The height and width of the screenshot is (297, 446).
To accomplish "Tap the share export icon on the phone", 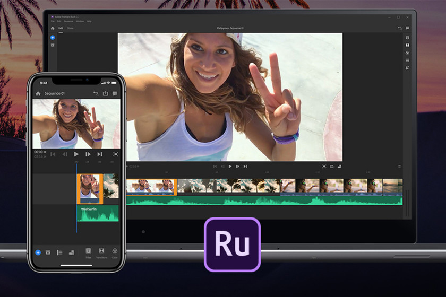I will coord(105,93).
